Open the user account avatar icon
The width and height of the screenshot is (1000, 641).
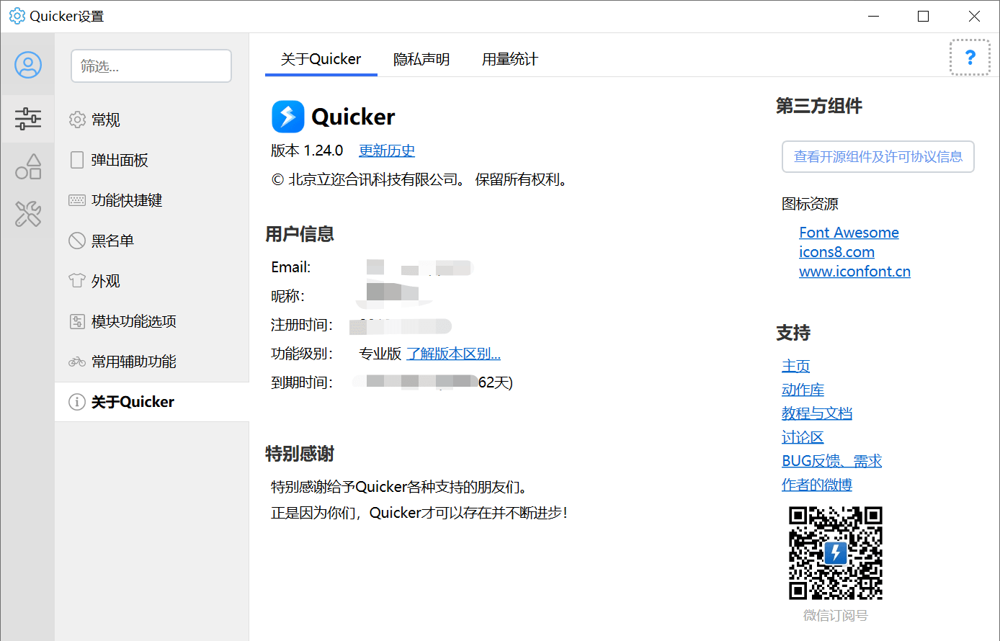pos(28,65)
